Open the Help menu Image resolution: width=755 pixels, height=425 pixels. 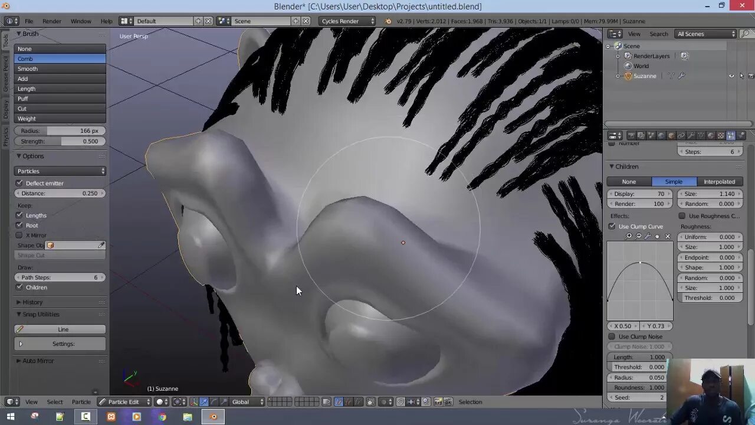coord(106,21)
